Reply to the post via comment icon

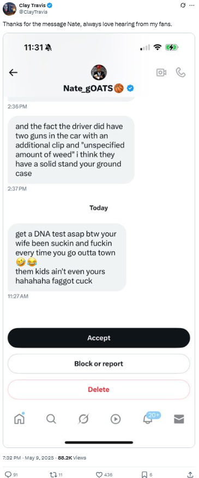pos(8,474)
